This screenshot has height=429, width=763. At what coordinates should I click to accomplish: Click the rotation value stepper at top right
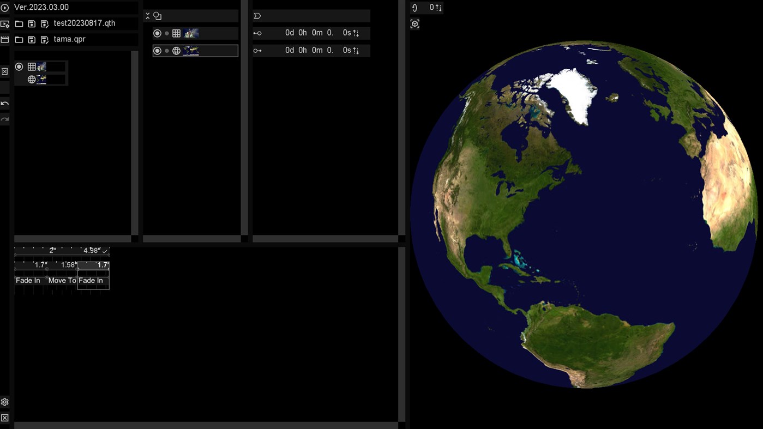[x=438, y=8]
